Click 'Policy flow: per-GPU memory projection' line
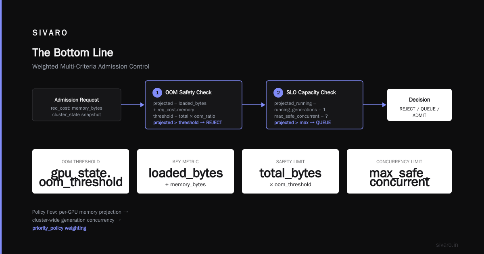 pos(80,212)
